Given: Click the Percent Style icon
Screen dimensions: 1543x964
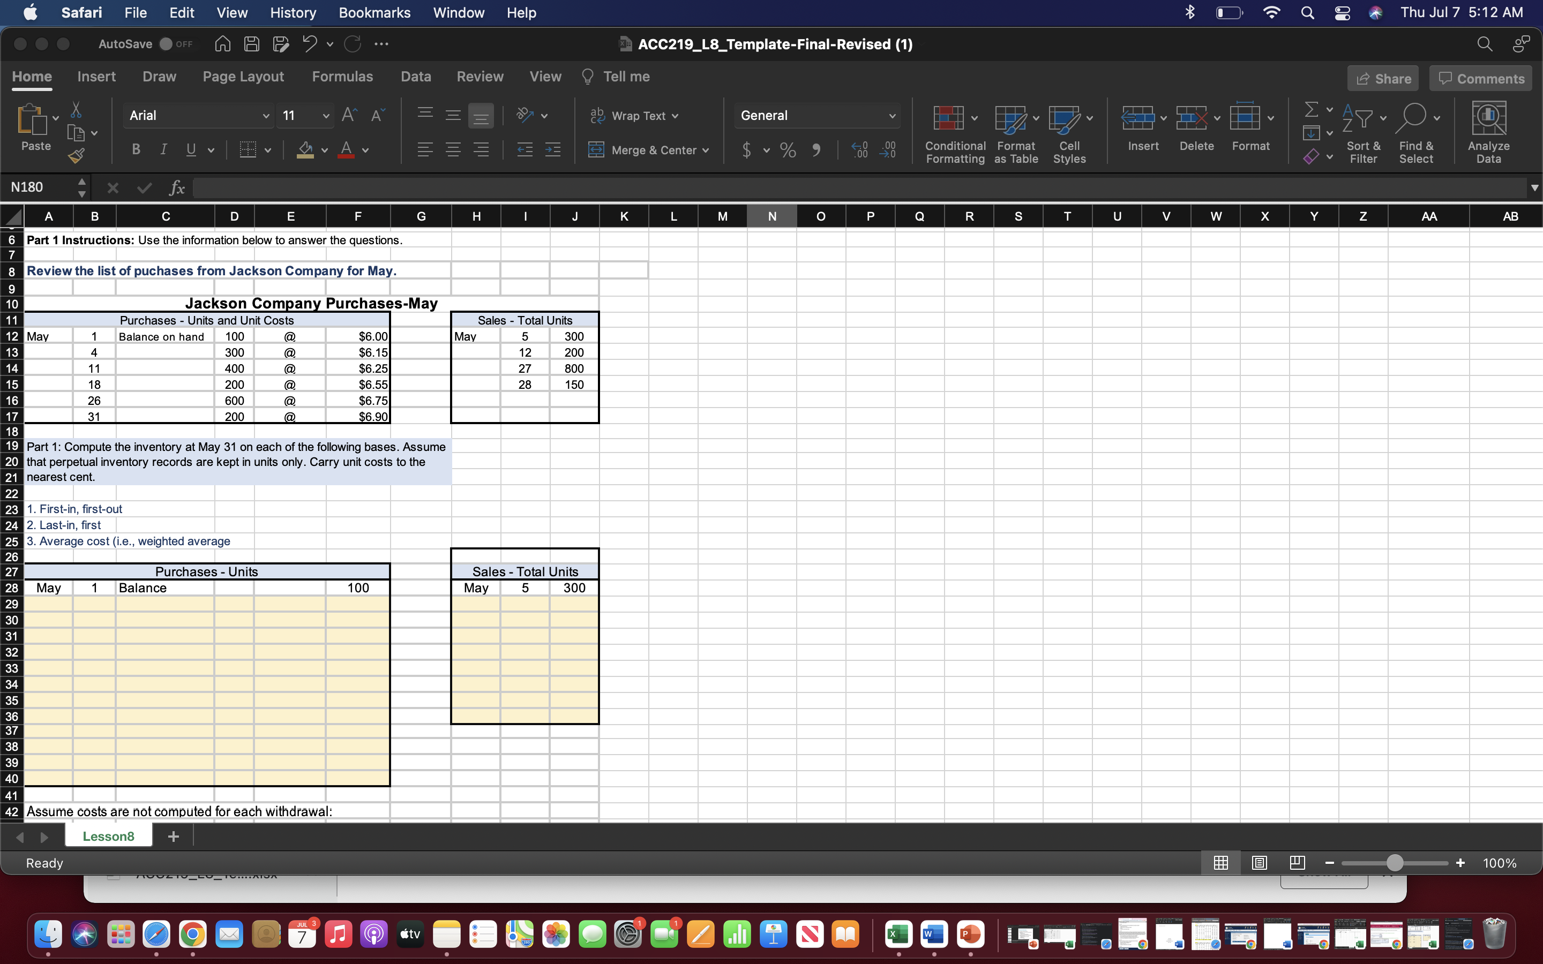Looking at the screenshot, I should pyautogui.click(x=788, y=150).
